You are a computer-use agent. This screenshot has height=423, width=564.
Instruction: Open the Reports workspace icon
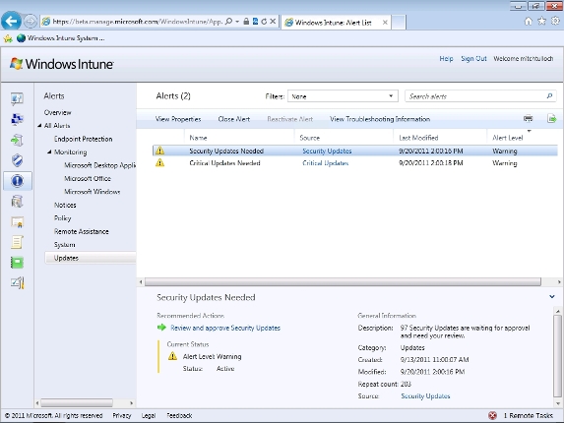pos(17,263)
